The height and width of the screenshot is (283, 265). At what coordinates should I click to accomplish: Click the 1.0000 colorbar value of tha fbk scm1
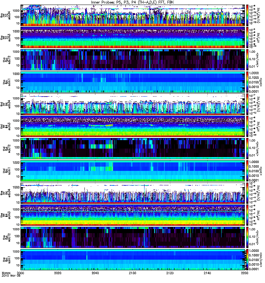point(254,73)
